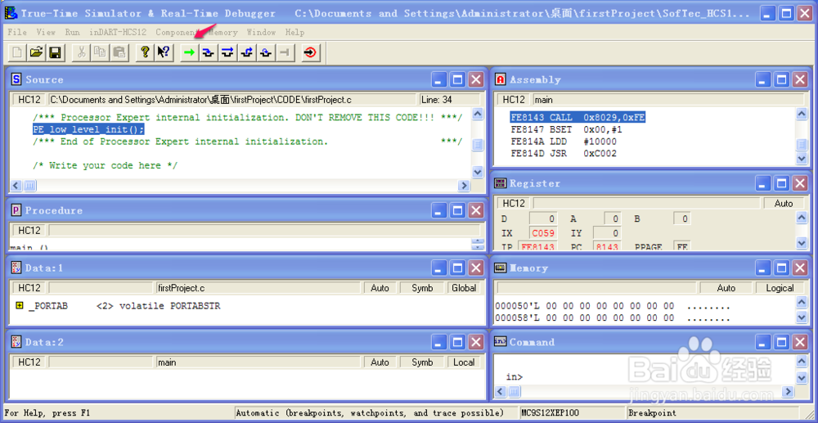Image resolution: width=818 pixels, height=423 pixels.
Task: Click Command window scroll up arrow
Action: point(802,361)
